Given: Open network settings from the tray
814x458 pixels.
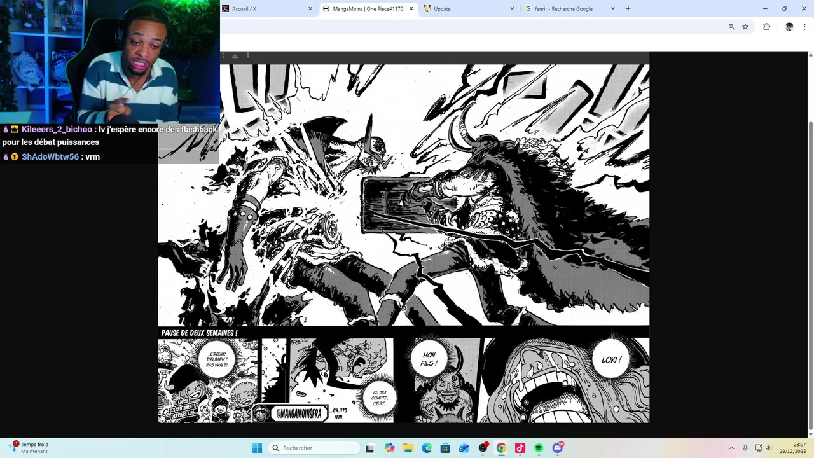Looking at the screenshot, I should (x=759, y=448).
